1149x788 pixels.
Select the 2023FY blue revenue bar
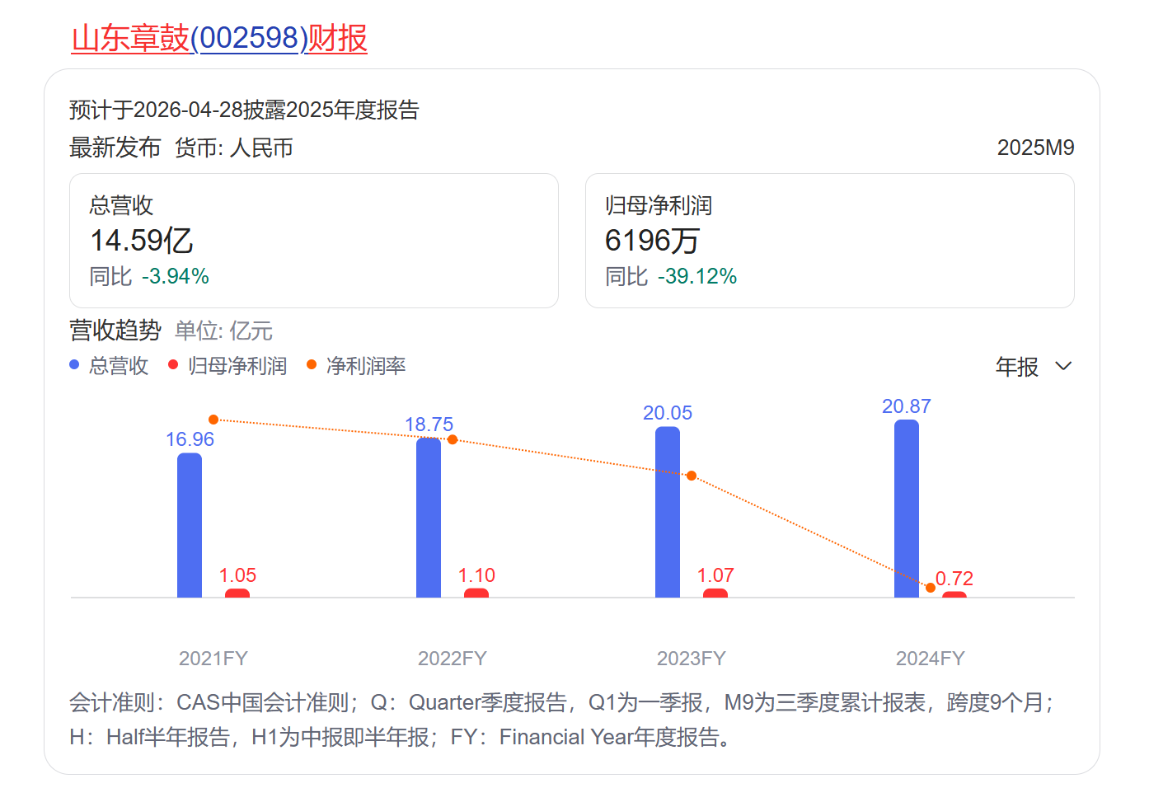[668, 512]
